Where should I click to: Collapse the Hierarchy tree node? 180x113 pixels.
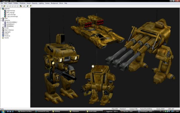[1, 20]
